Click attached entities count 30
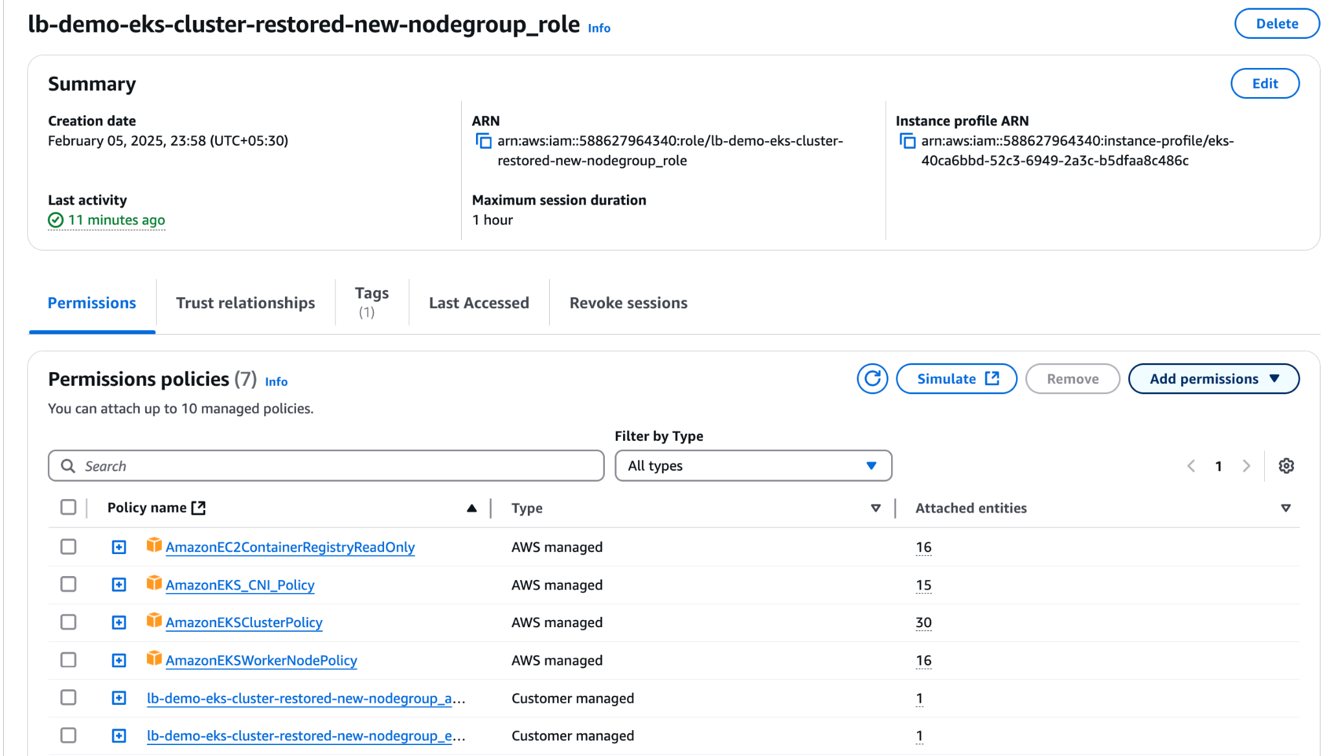This screenshot has height=756, width=1338. (924, 623)
